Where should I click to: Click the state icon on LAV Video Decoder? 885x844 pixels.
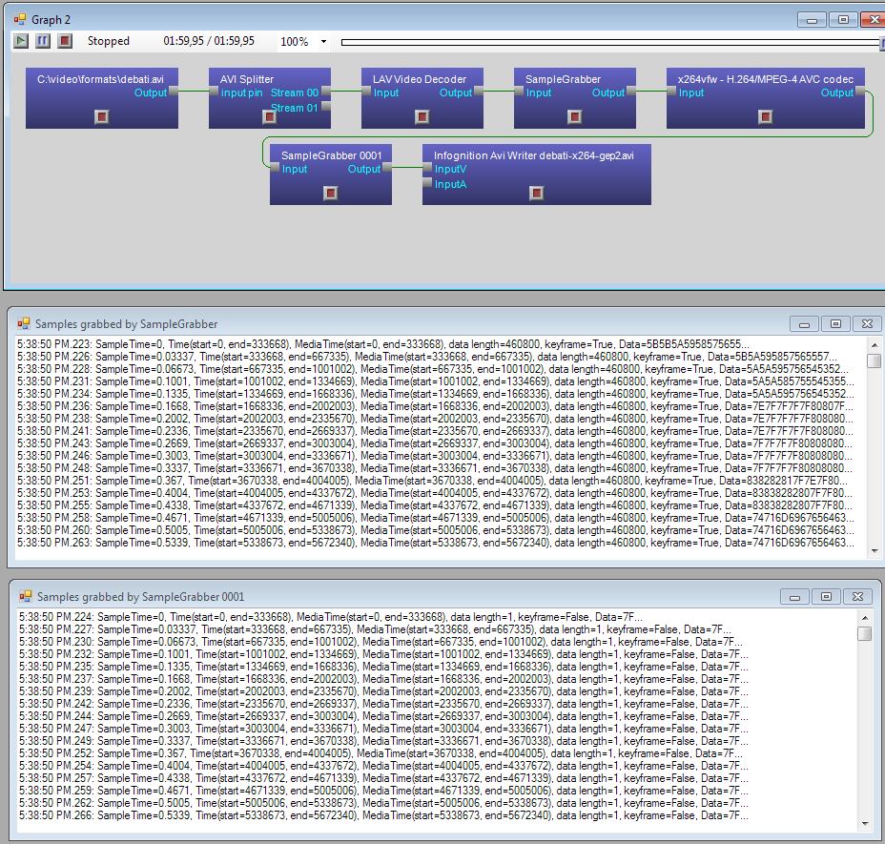422,117
